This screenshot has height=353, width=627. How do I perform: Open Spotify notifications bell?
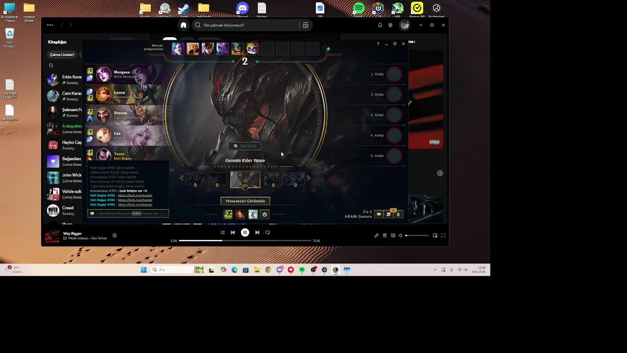380,25
